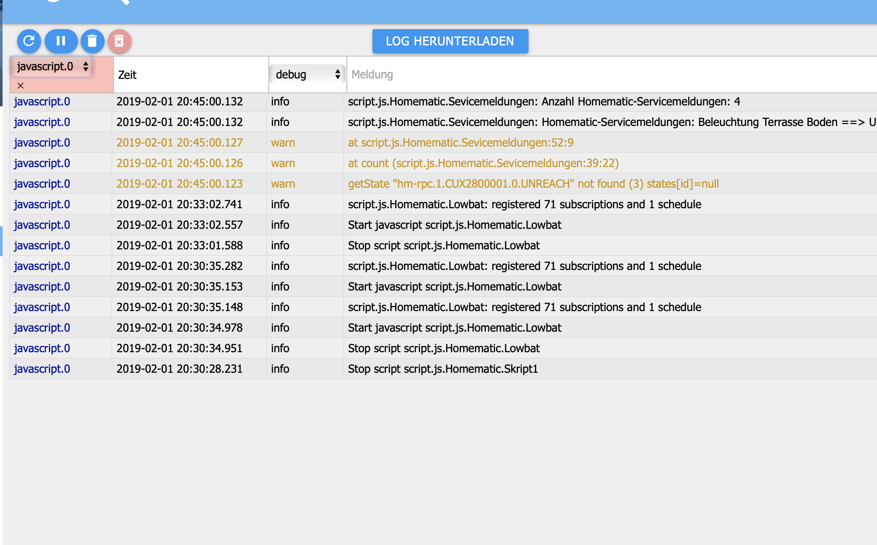Click the Zeit column header
The height and width of the screenshot is (545, 877).
click(127, 75)
